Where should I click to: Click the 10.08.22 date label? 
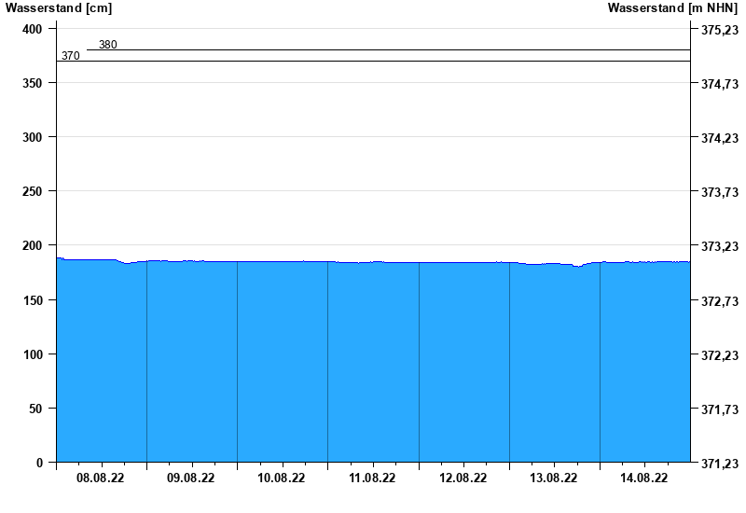click(282, 478)
